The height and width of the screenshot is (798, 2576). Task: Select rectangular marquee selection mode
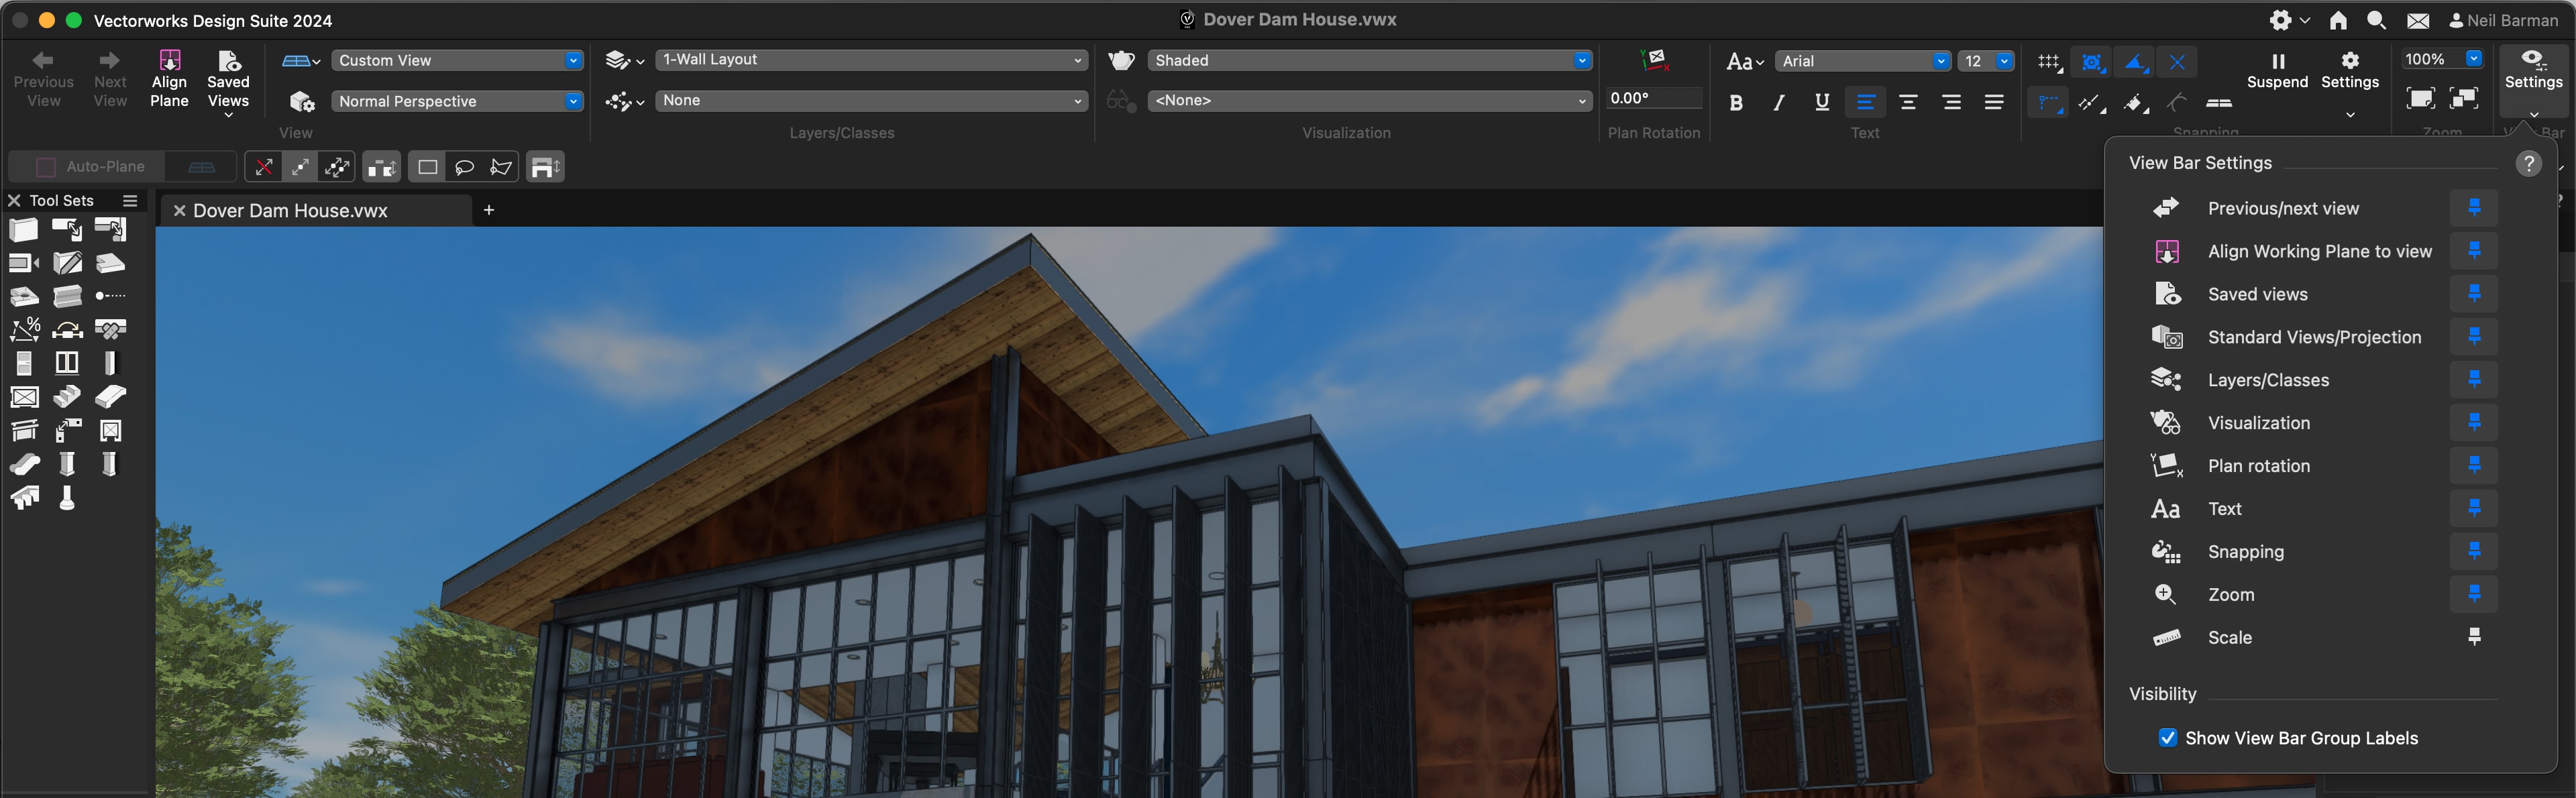click(427, 167)
